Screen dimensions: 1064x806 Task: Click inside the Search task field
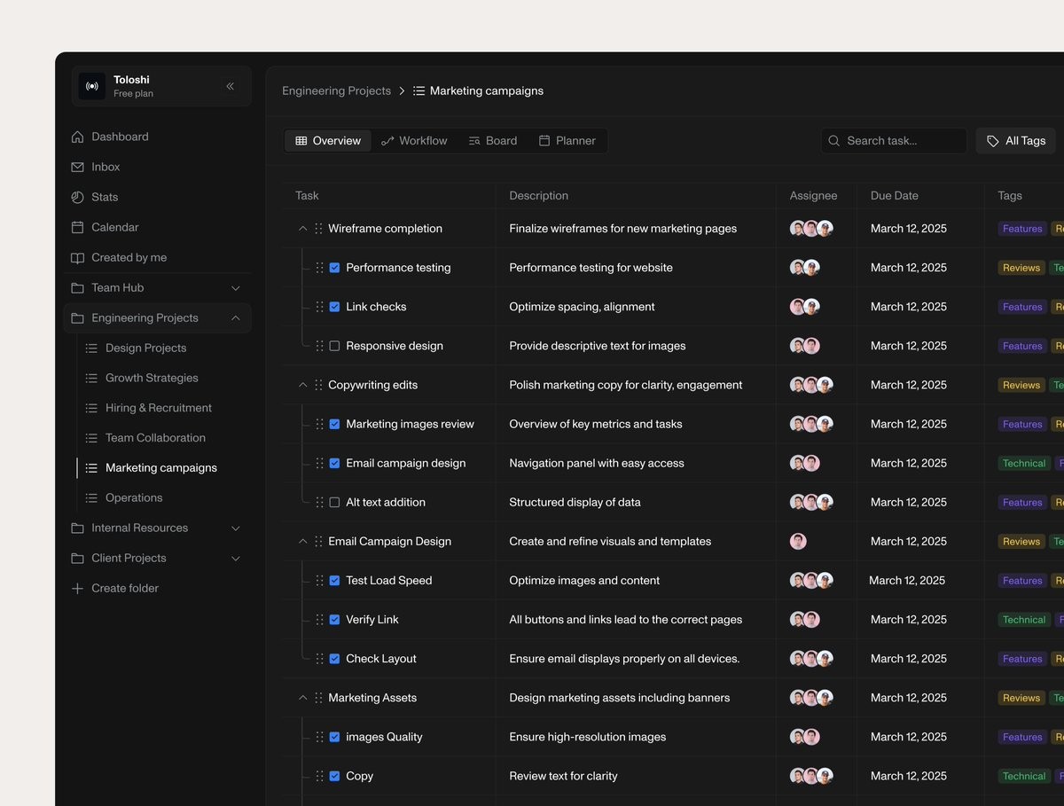pos(894,140)
